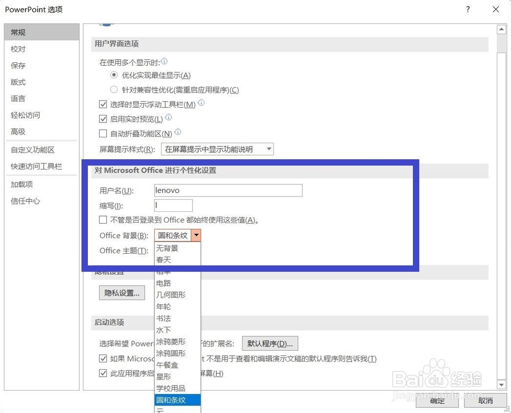Click the scrollbar up arrow
Viewport: 511px width, 413px height.
[x=501, y=29]
